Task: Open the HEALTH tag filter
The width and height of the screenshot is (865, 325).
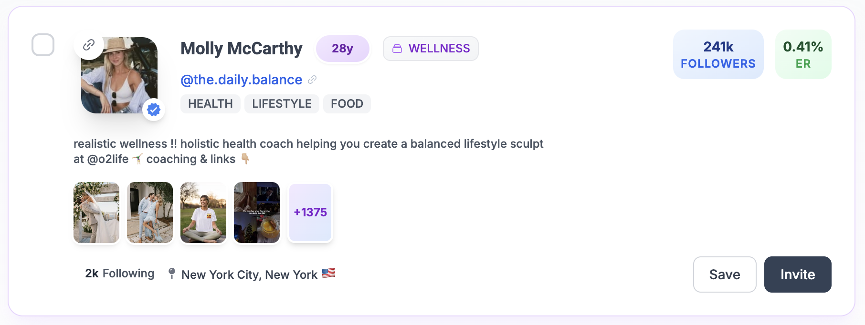Action: click(210, 103)
